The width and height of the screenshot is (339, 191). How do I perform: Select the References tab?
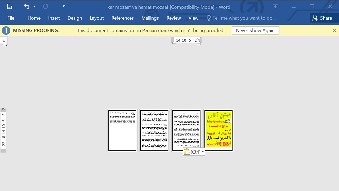pyautogui.click(x=122, y=18)
